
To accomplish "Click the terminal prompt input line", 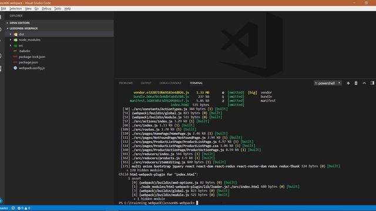I will pos(159,203).
